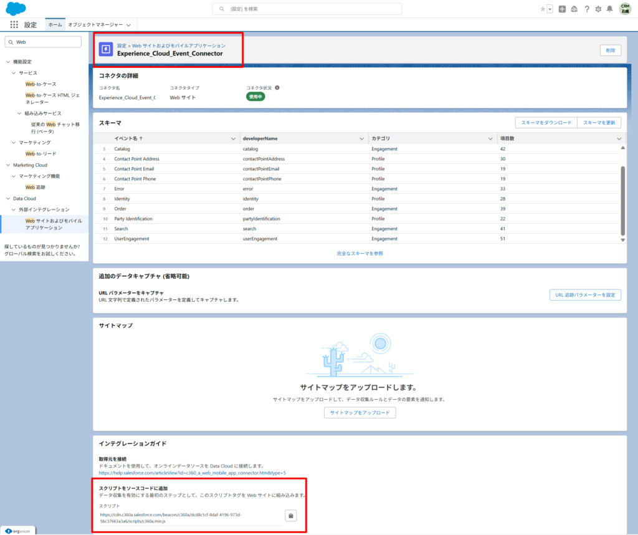Open the global actions plus icon
Viewport: 638px width, 535px height.
pos(562,9)
